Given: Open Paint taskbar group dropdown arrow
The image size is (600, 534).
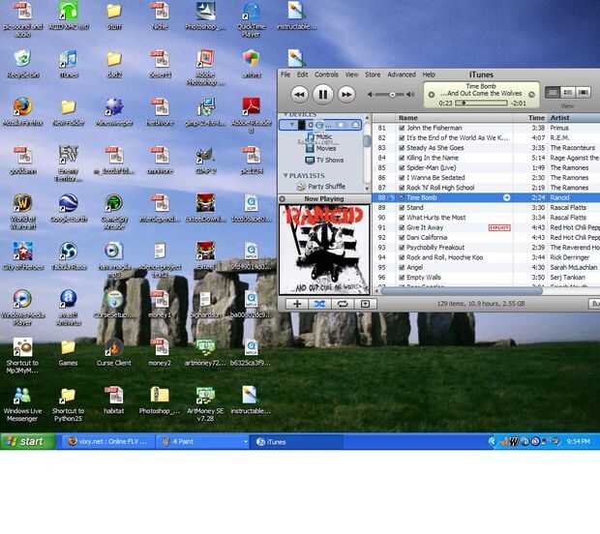Looking at the screenshot, I should [x=245, y=442].
